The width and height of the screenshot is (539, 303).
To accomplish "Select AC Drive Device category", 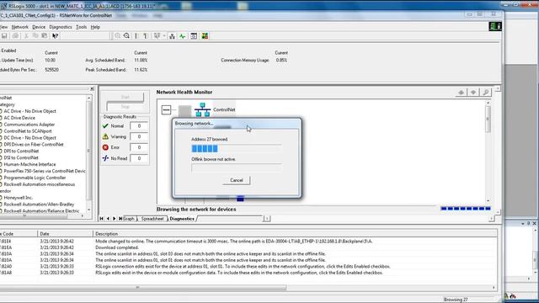I will coord(19,118).
